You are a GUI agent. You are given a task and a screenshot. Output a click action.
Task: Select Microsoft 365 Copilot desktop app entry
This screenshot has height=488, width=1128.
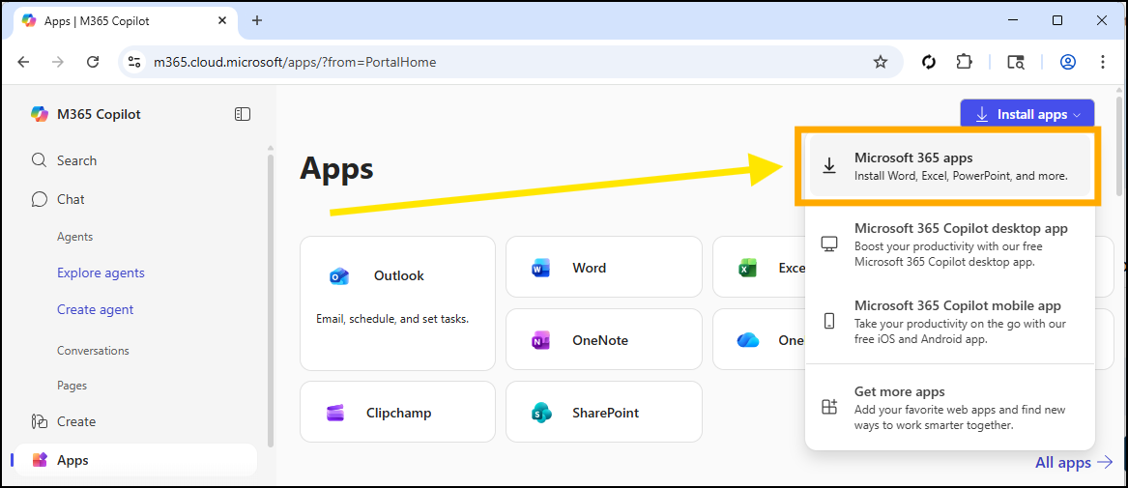click(949, 245)
